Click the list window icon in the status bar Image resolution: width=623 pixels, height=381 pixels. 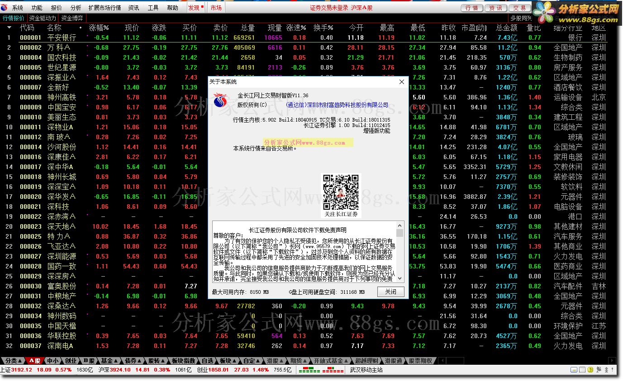pos(582,370)
